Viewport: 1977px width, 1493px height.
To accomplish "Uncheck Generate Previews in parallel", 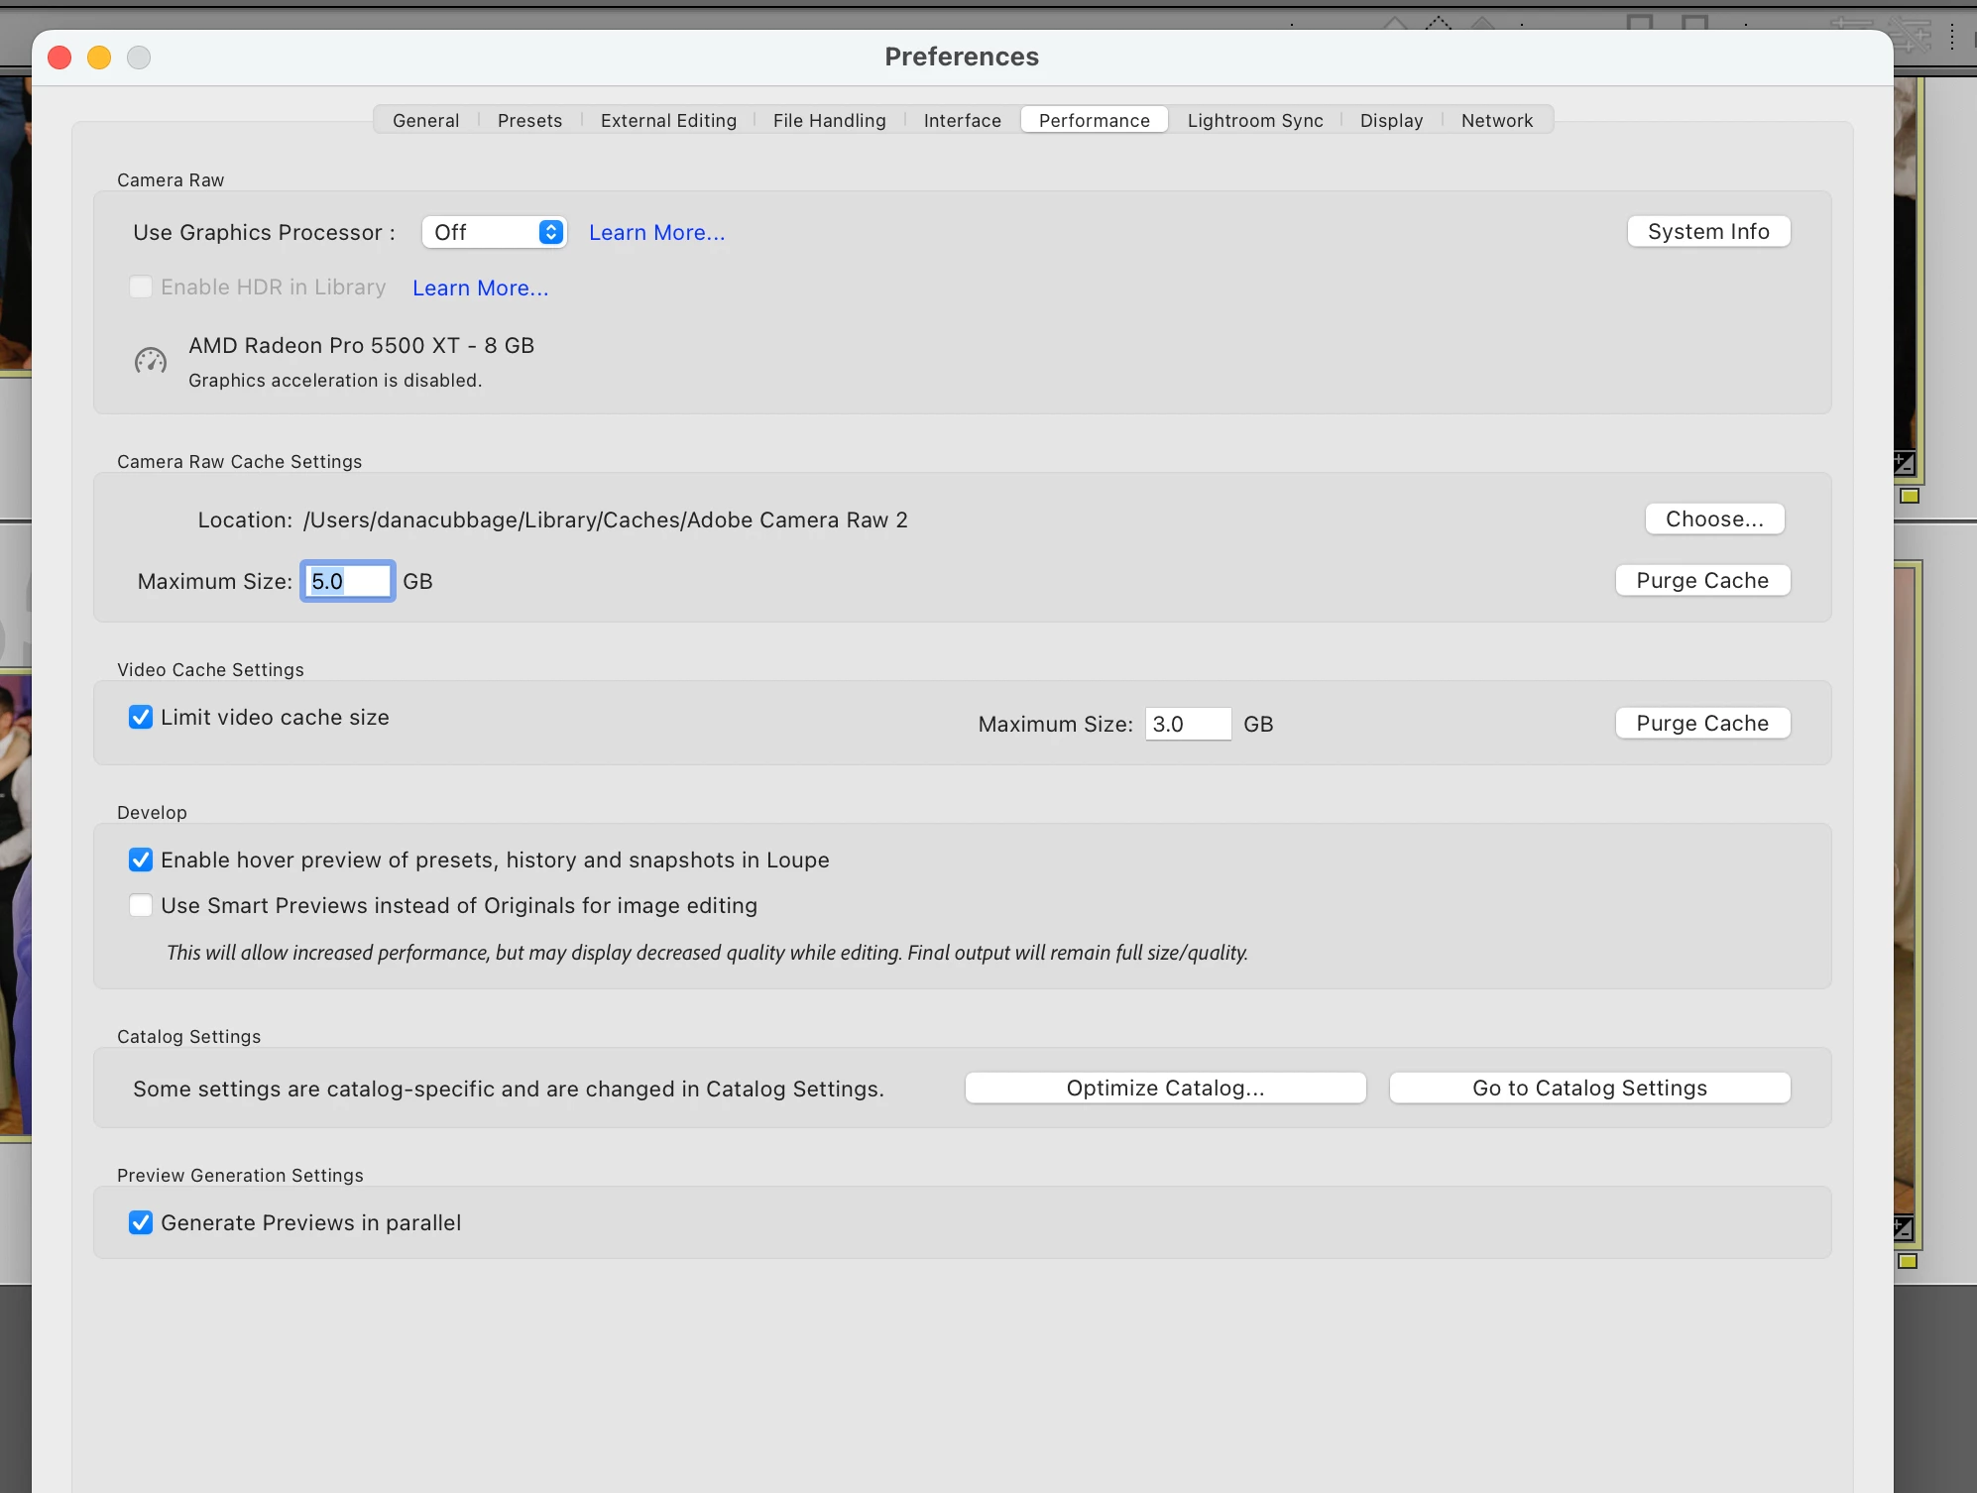I will pyautogui.click(x=141, y=1222).
